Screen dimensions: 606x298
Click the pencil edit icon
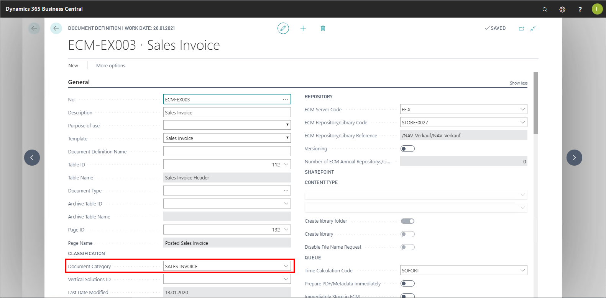283,28
